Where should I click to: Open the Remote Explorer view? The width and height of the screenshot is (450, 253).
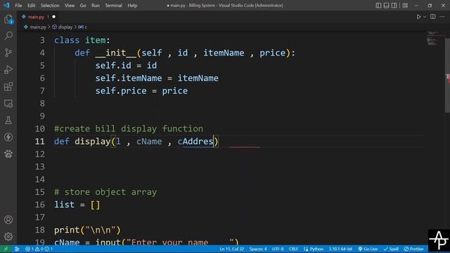pyautogui.click(x=8, y=103)
